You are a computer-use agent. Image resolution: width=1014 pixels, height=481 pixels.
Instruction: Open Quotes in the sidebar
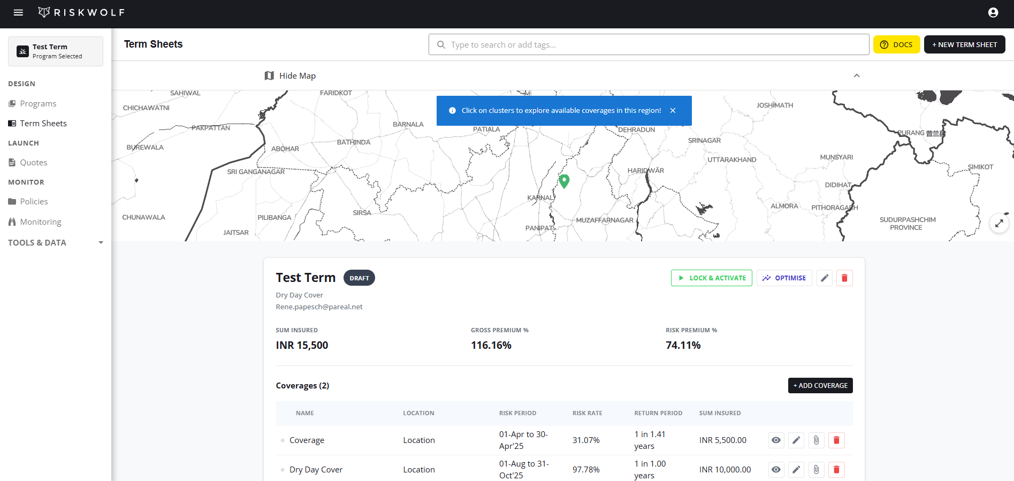tap(34, 162)
